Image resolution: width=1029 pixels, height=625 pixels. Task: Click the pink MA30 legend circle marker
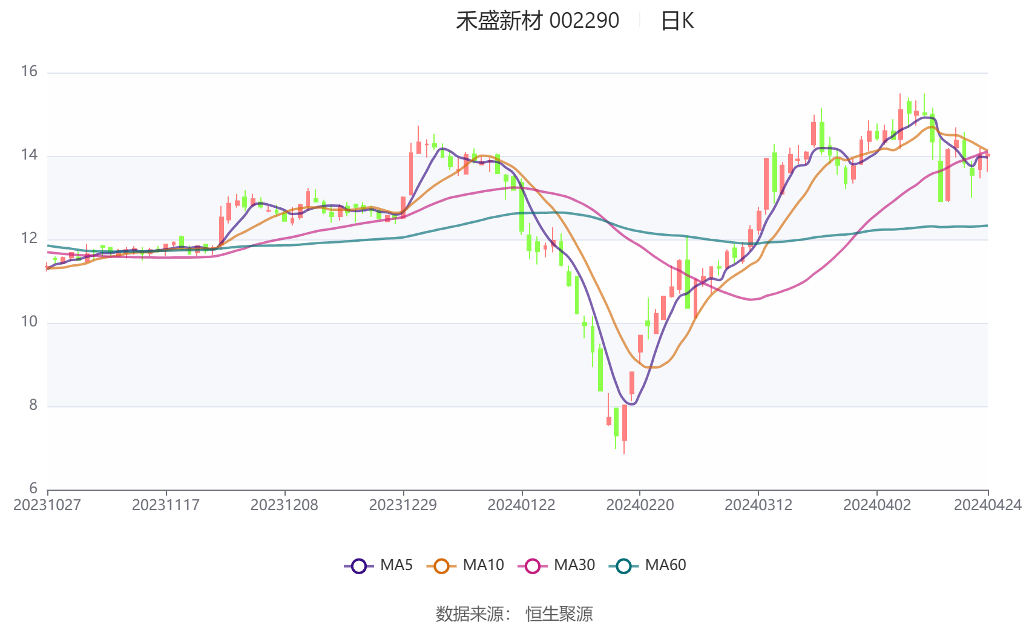tap(533, 566)
